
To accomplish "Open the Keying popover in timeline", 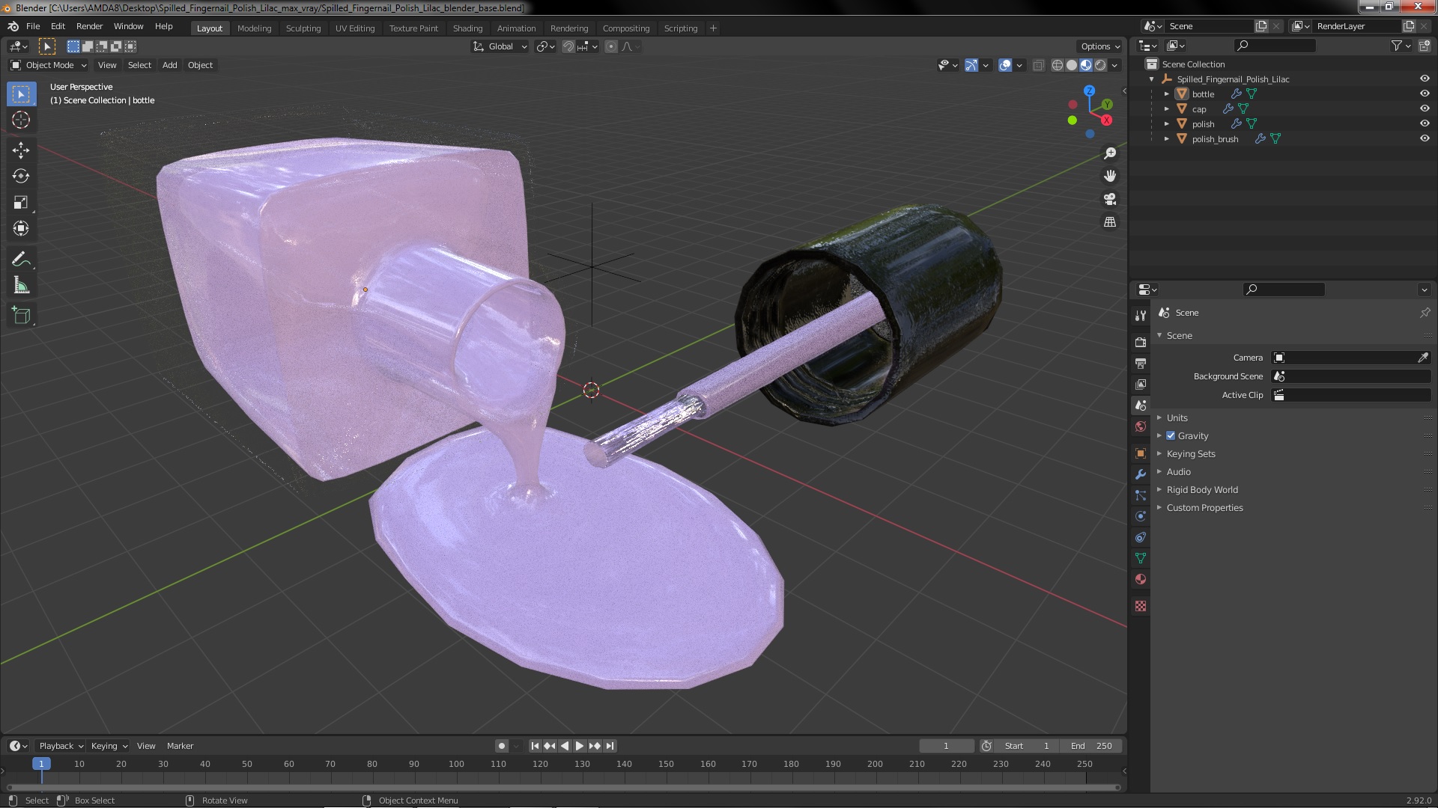I will click(109, 746).
